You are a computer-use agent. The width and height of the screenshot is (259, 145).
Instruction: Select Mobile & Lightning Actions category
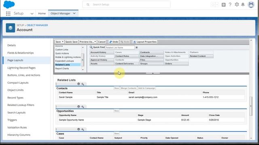pyautogui.click(x=68, y=57)
